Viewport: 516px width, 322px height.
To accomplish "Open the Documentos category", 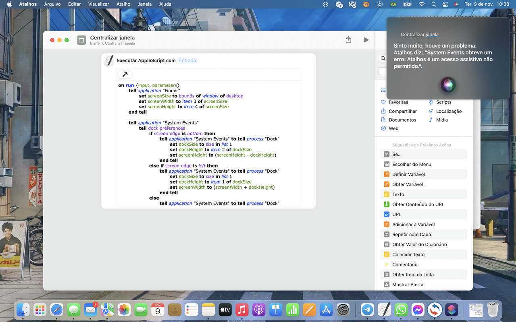I will pyautogui.click(x=399, y=120).
